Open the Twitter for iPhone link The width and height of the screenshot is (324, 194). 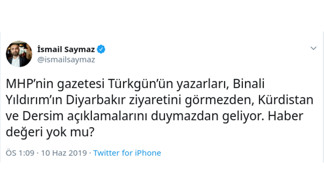(x=127, y=153)
